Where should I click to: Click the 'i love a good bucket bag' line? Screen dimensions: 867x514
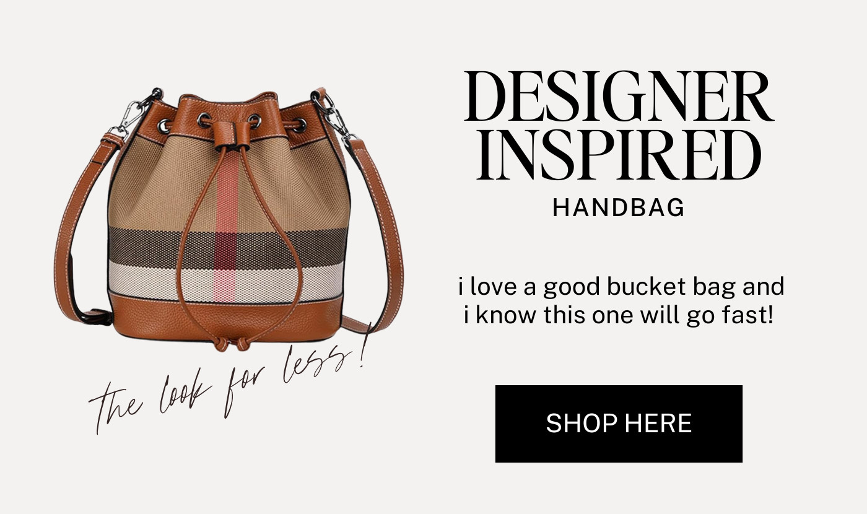click(x=621, y=287)
